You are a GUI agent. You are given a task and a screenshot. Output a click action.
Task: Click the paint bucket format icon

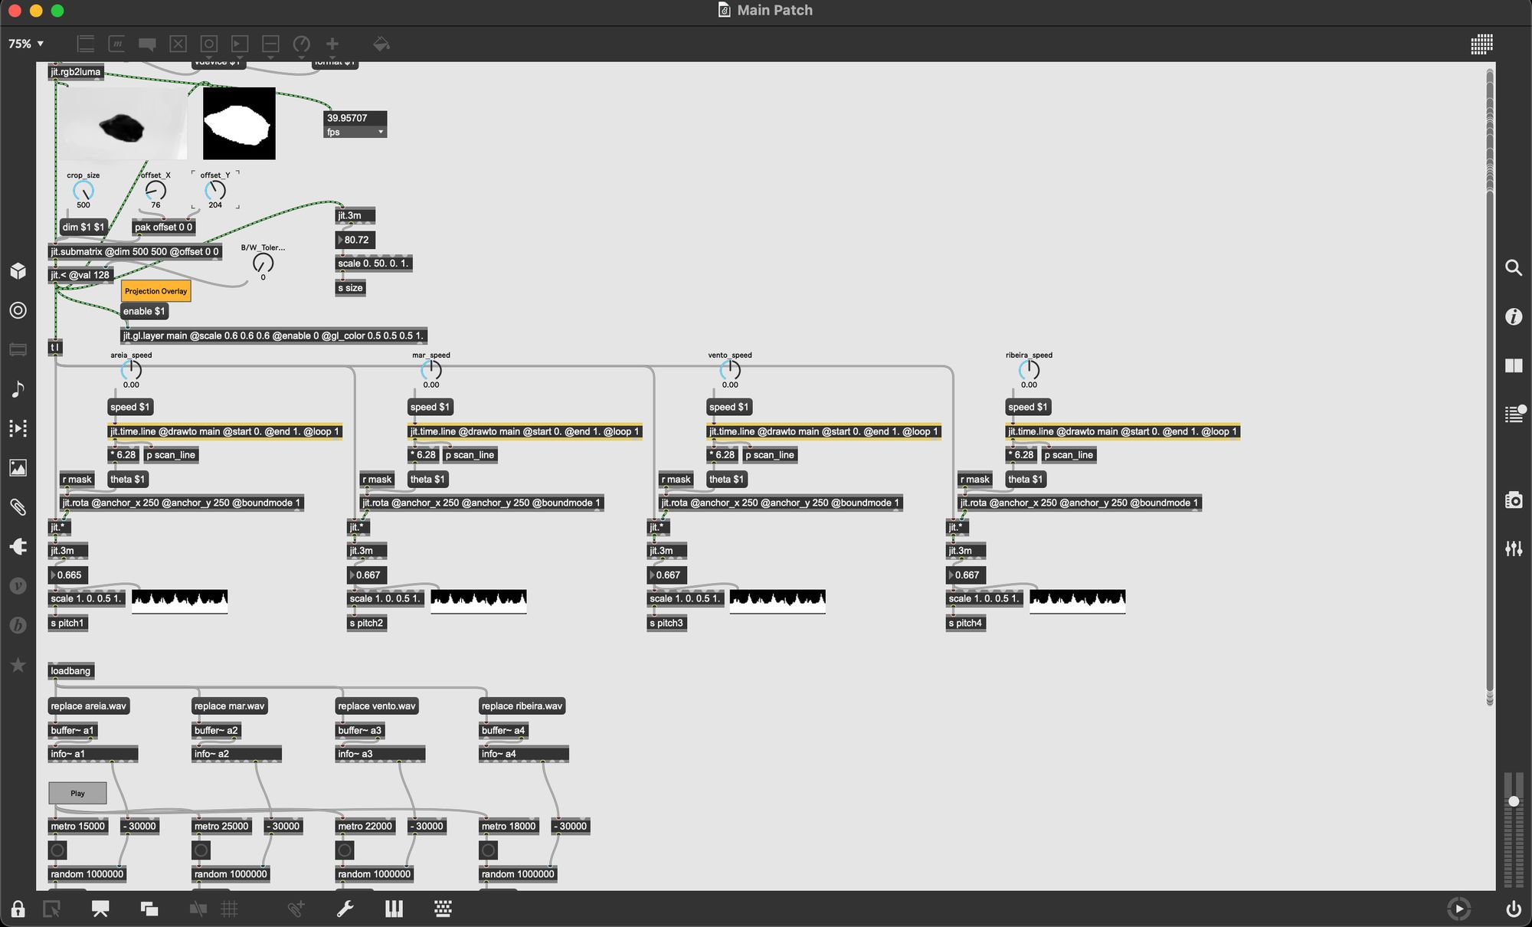381,44
